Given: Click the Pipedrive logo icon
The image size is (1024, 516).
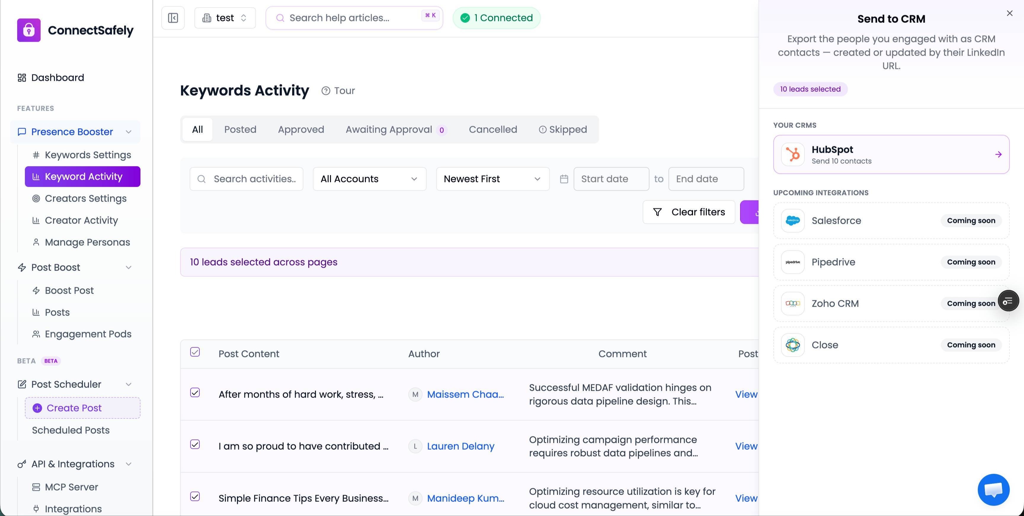Looking at the screenshot, I should (x=793, y=262).
